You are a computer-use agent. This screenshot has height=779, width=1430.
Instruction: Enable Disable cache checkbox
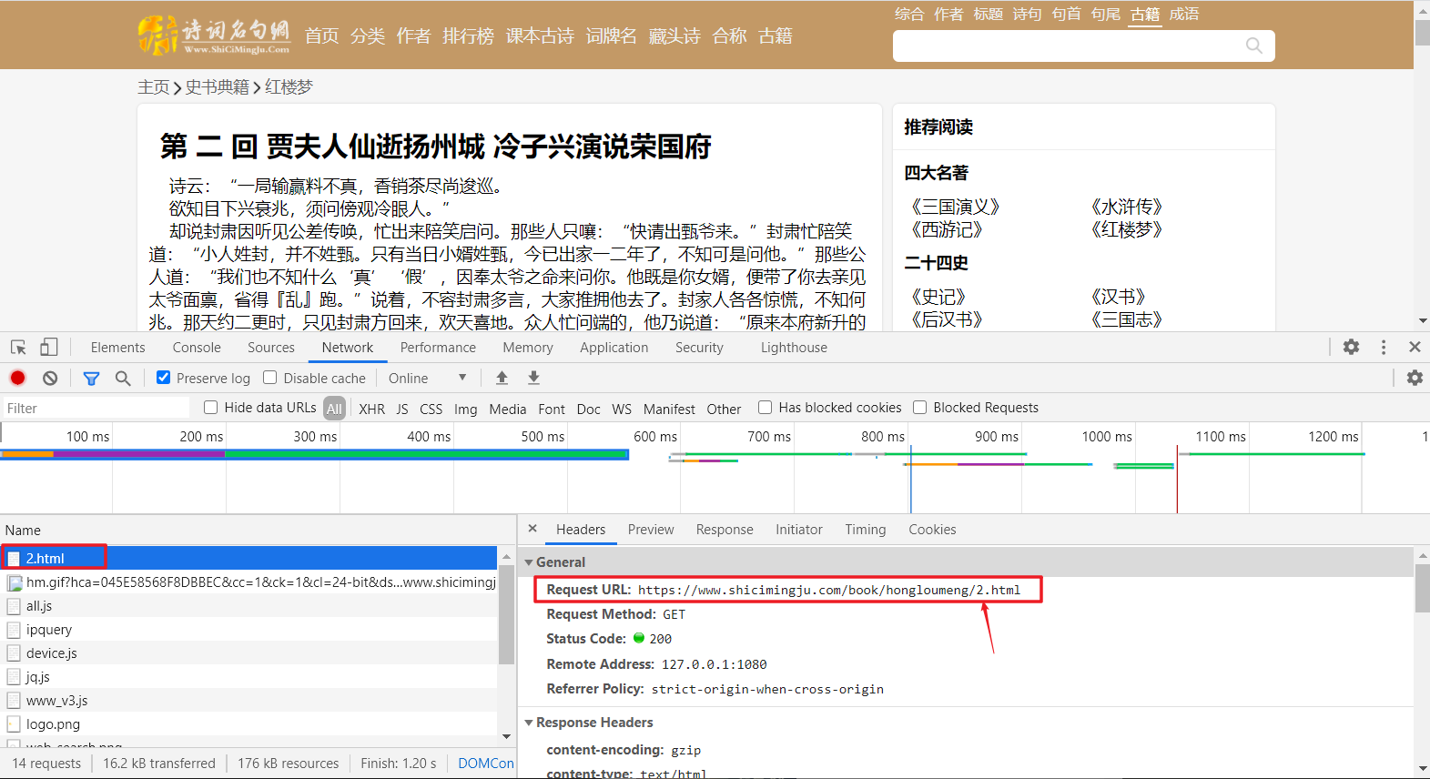[269, 378]
